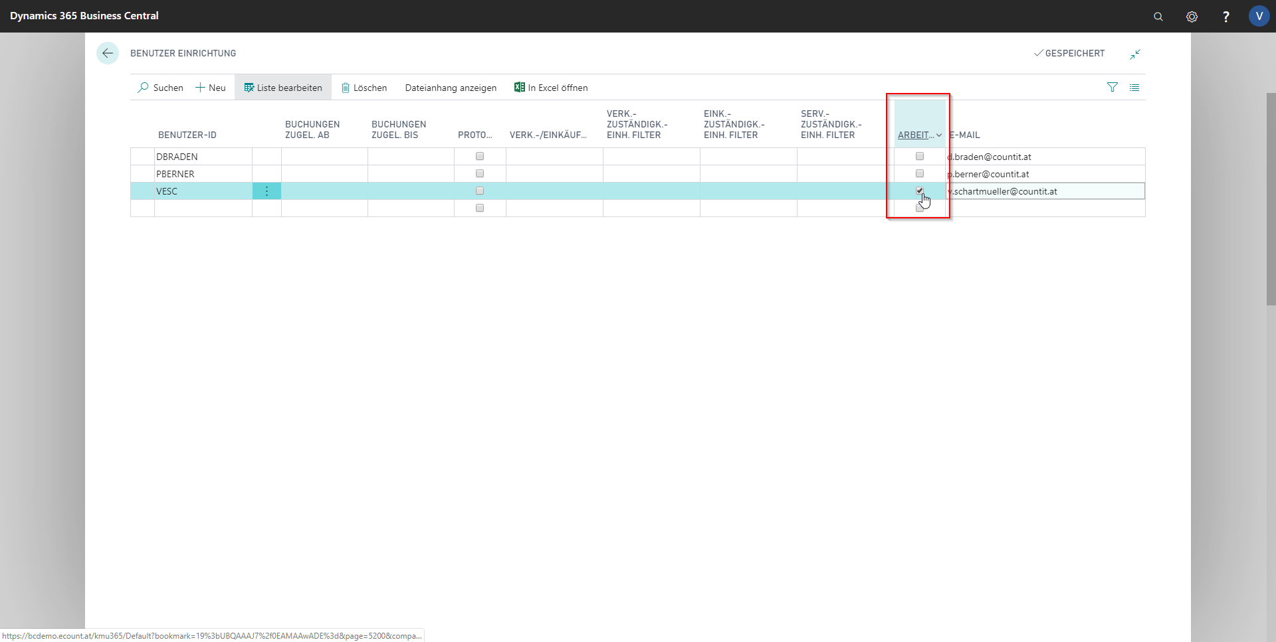
Task: Open the help question mark icon
Action: click(1225, 17)
